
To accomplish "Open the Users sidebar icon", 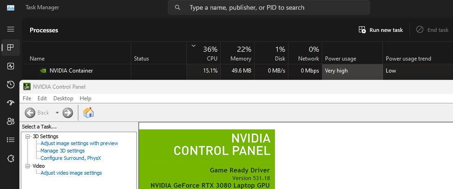I will point(11,121).
